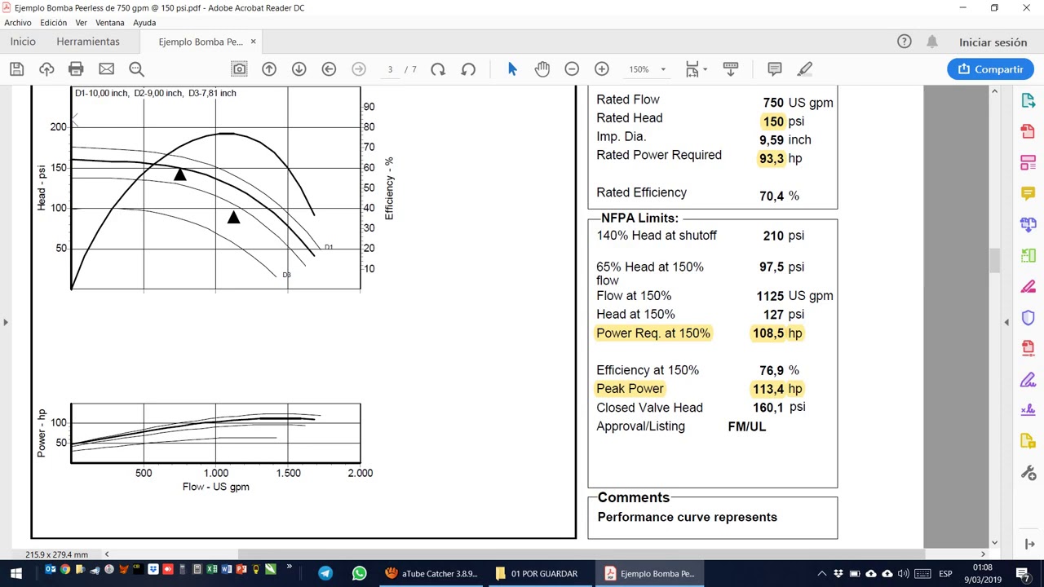Open the Protect shield tool

(x=1028, y=318)
